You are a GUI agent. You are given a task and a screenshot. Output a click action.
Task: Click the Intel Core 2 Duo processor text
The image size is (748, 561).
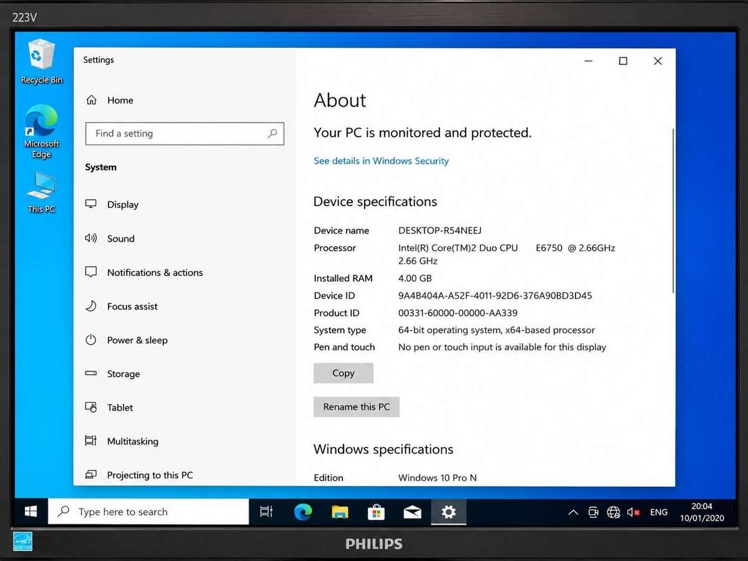click(x=507, y=254)
